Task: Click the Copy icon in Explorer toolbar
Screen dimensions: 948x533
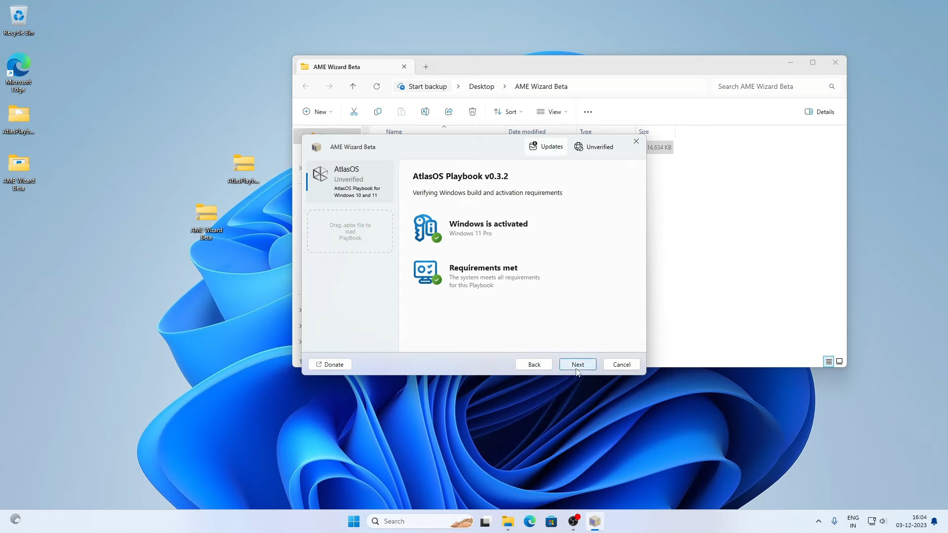Action: click(378, 112)
